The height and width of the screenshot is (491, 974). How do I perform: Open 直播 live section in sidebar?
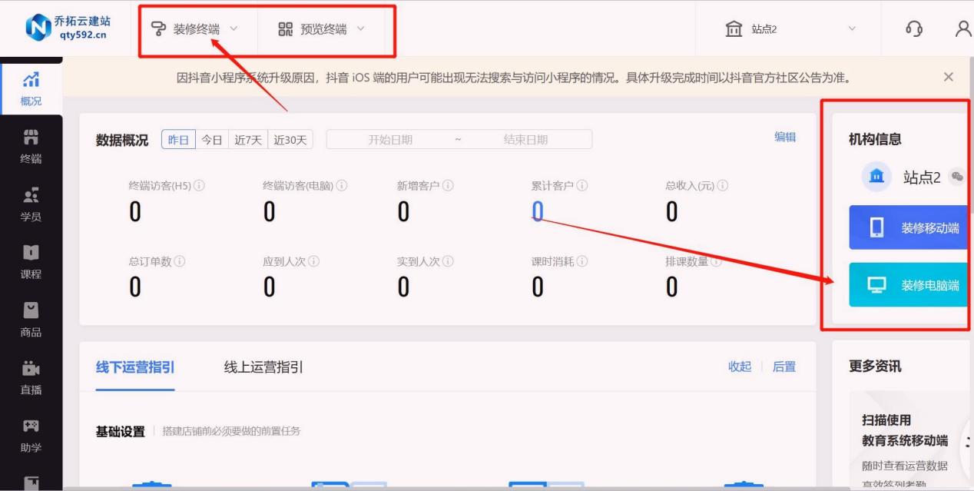click(x=31, y=377)
